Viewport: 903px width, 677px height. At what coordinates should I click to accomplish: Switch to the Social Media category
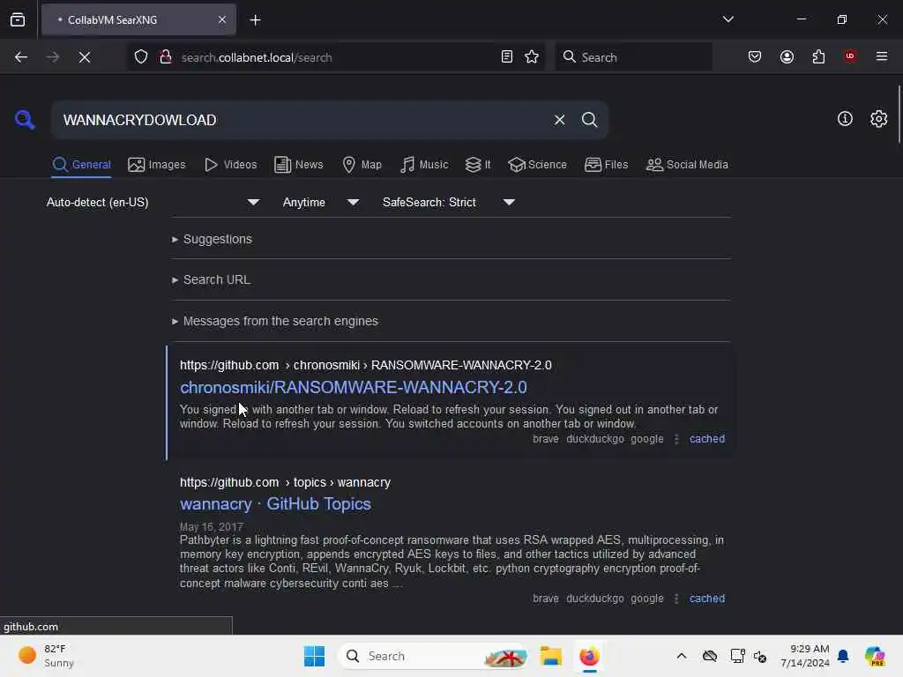[x=687, y=165]
